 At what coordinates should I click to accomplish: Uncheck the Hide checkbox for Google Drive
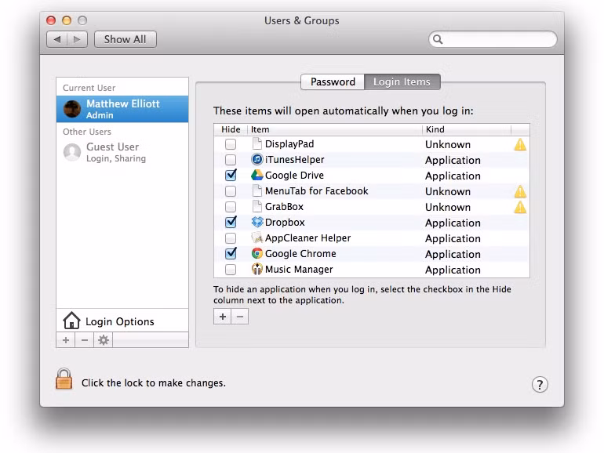coord(231,176)
